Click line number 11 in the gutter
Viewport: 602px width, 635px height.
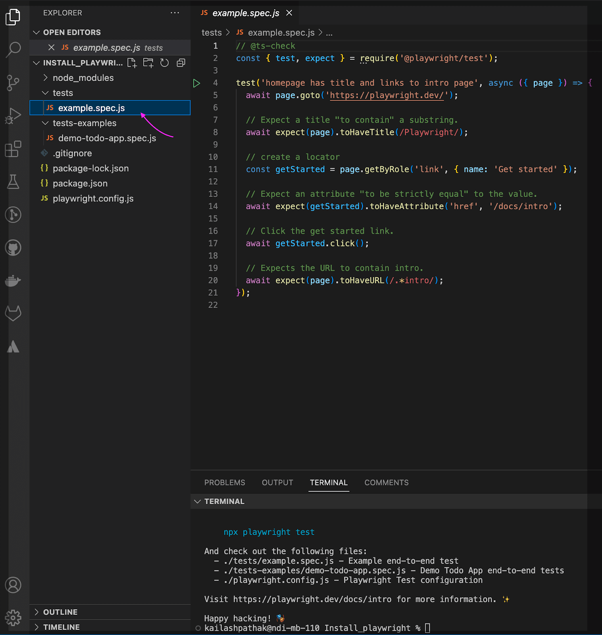coord(213,169)
